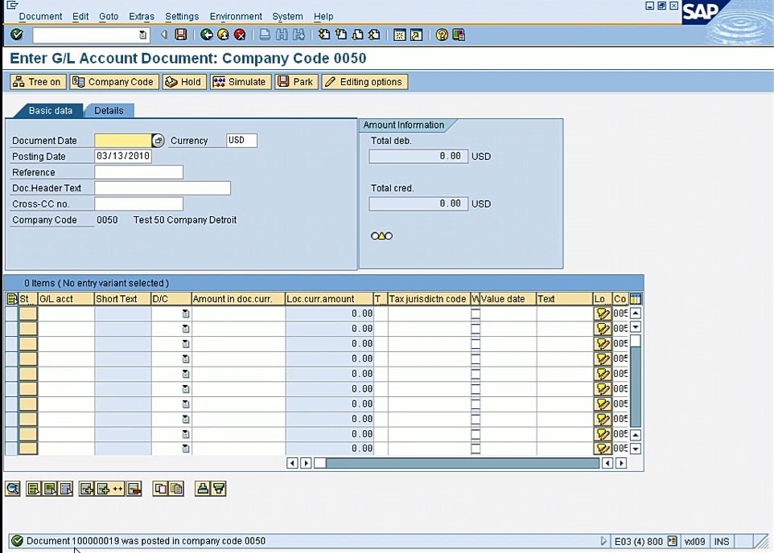The width and height of the screenshot is (774, 553).
Task: Click the Insert Row icon below table
Action: pyautogui.click(x=86, y=489)
